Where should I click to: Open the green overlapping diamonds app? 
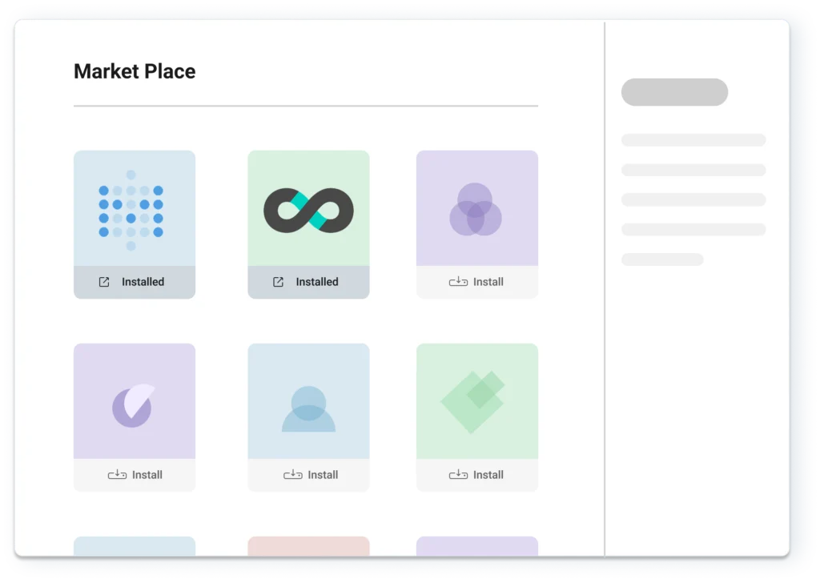click(473, 401)
